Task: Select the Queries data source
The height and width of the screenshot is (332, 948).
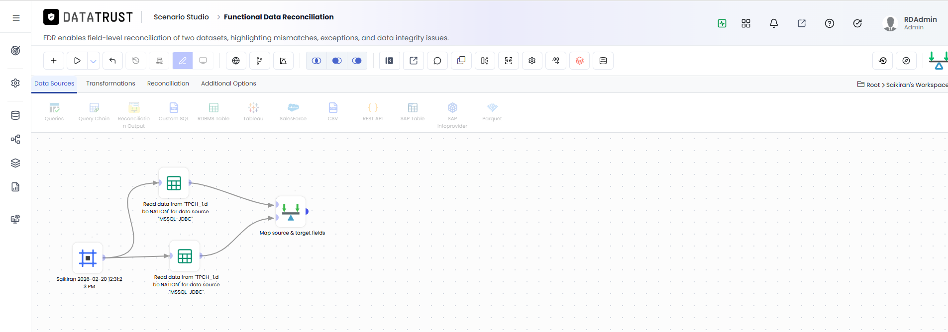Action: coord(54,112)
